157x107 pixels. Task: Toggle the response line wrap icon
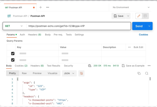81,73
